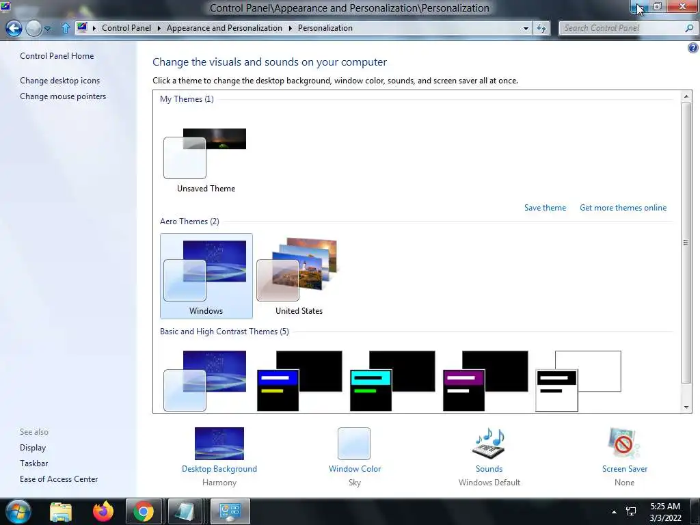Select the High Contrast White theme

[578, 380]
